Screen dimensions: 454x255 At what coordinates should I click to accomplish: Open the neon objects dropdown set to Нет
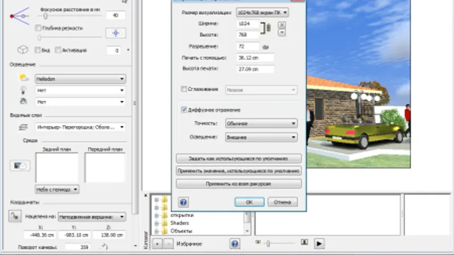(x=80, y=102)
